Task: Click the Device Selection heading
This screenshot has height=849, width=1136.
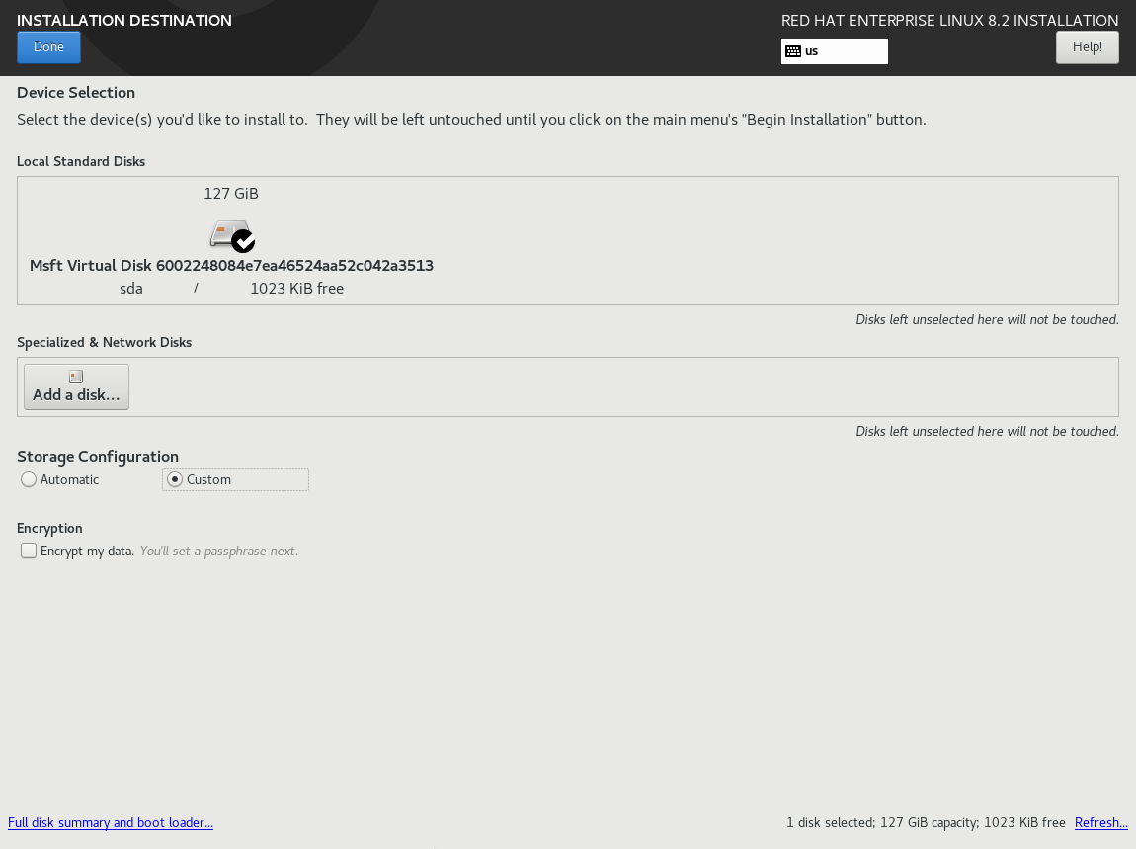Action: coord(76,93)
